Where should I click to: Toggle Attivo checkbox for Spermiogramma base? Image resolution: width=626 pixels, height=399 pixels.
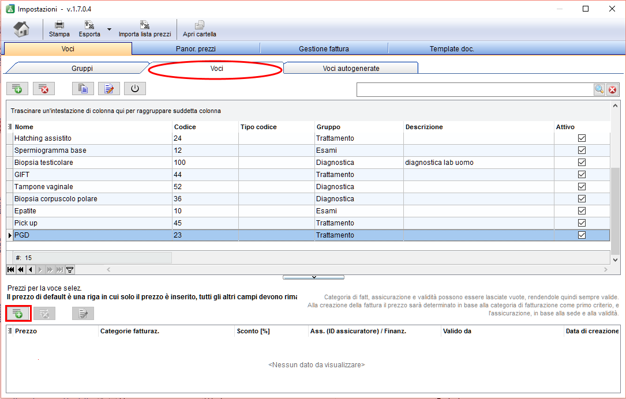click(x=582, y=150)
